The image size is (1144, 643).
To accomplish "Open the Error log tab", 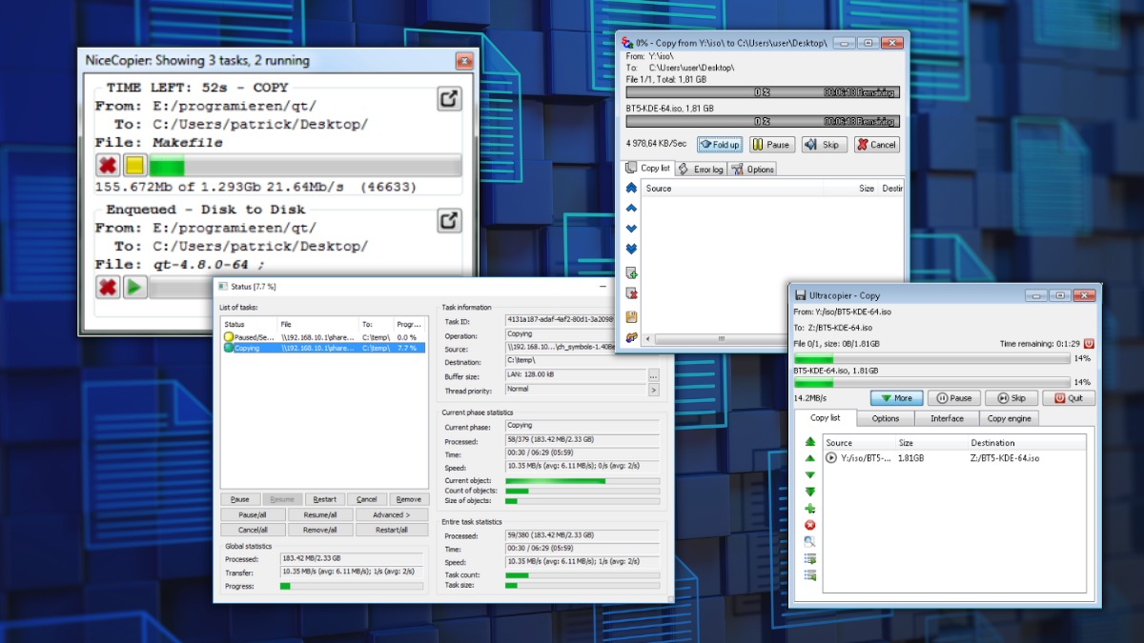I will tap(702, 169).
